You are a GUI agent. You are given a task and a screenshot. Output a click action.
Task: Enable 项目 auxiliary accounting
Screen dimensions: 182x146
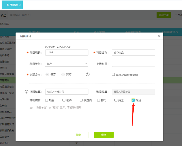coord(47,100)
